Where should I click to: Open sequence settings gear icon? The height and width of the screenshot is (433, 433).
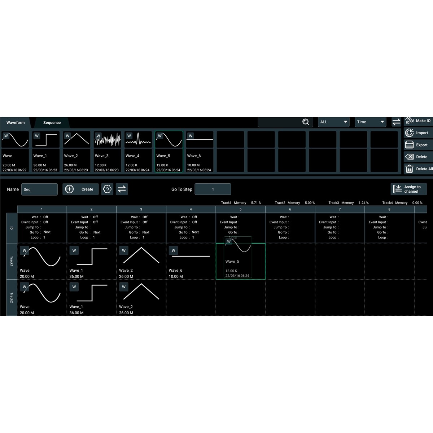[107, 189]
